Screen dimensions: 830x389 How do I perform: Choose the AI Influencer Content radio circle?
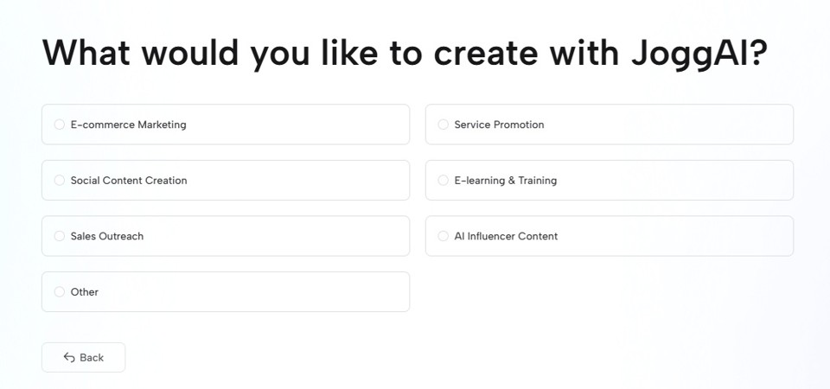(x=444, y=236)
